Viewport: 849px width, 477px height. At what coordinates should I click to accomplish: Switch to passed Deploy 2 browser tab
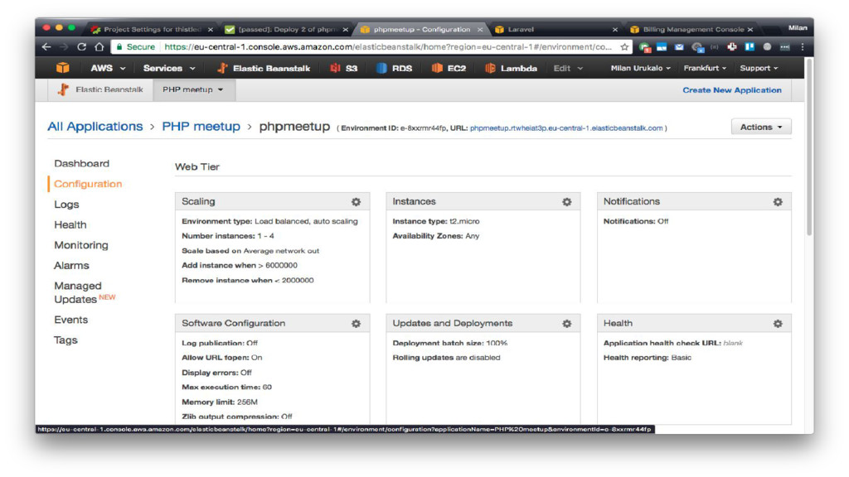coord(287,30)
